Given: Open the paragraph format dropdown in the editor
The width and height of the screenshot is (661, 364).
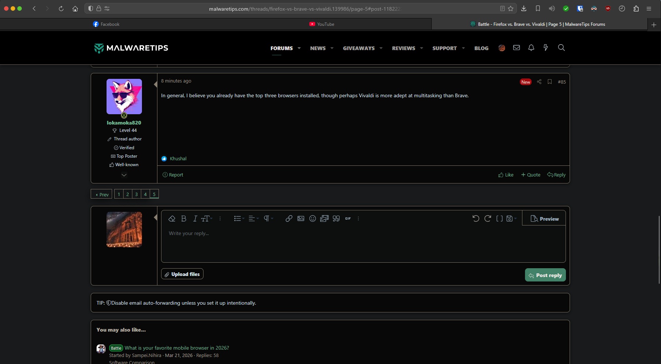Looking at the screenshot, I should [x=268, y=218].
